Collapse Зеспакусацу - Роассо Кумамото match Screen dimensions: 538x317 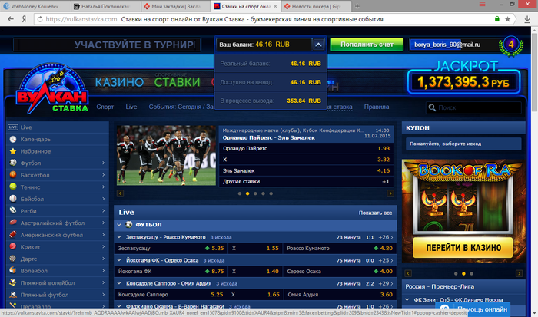click(119, 237)
